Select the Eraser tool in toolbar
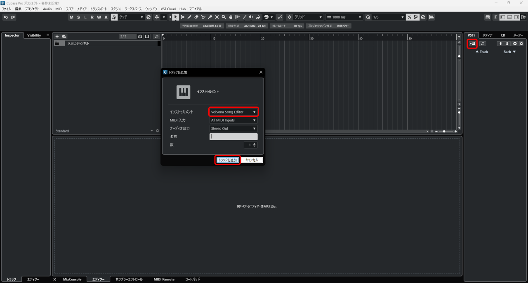Image resolution: width=528 pixels, height=283 pixels. [196, 17]
